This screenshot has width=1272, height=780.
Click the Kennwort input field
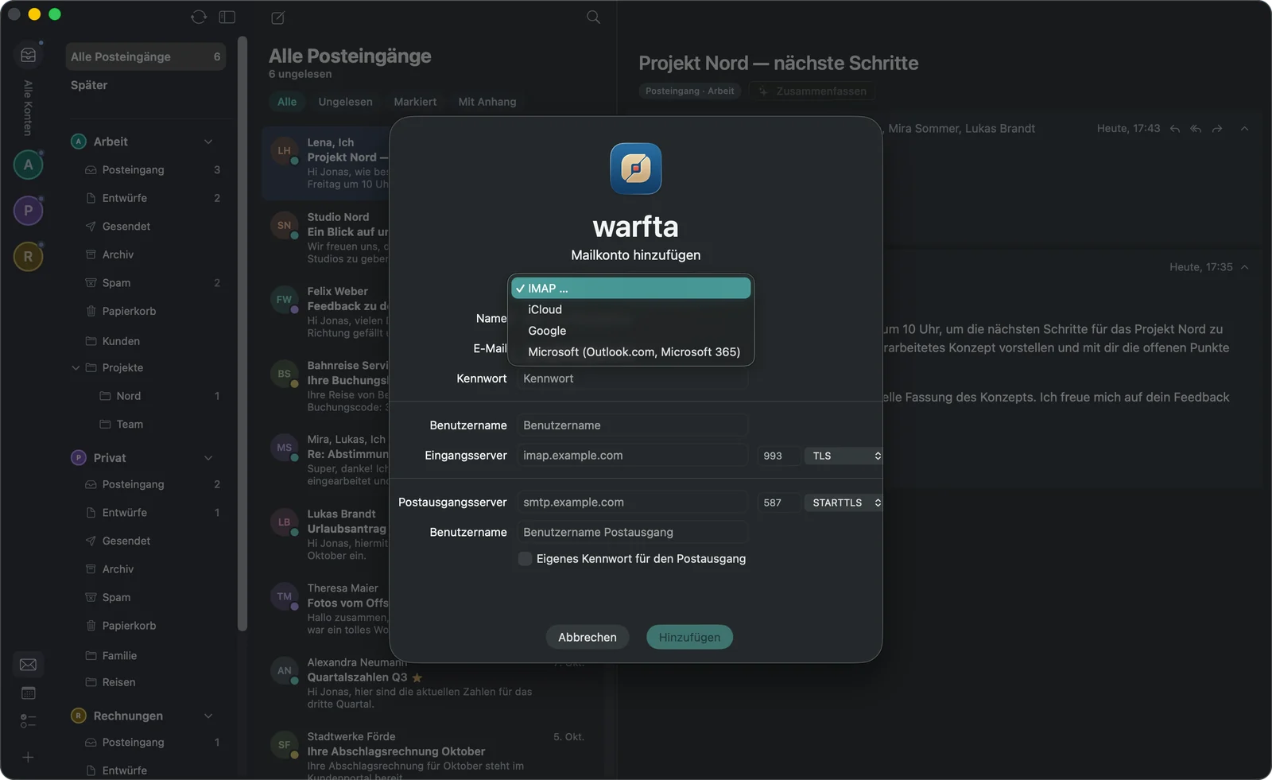pyautogui.click(x=632, y=378)
